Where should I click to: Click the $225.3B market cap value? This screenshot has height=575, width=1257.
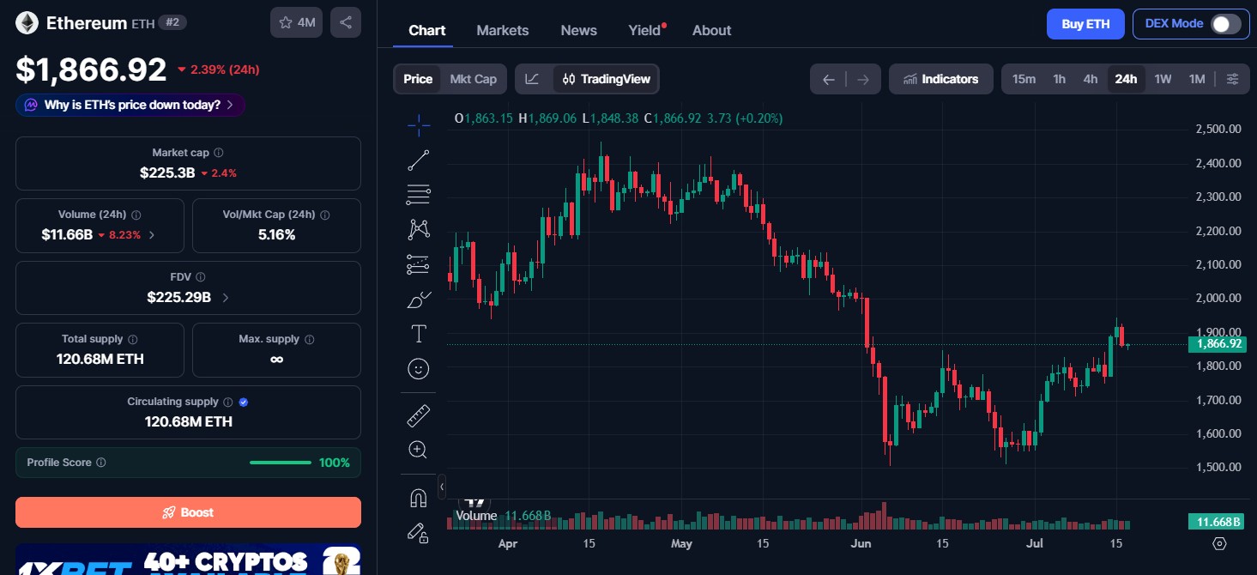(x=167, y=172)
